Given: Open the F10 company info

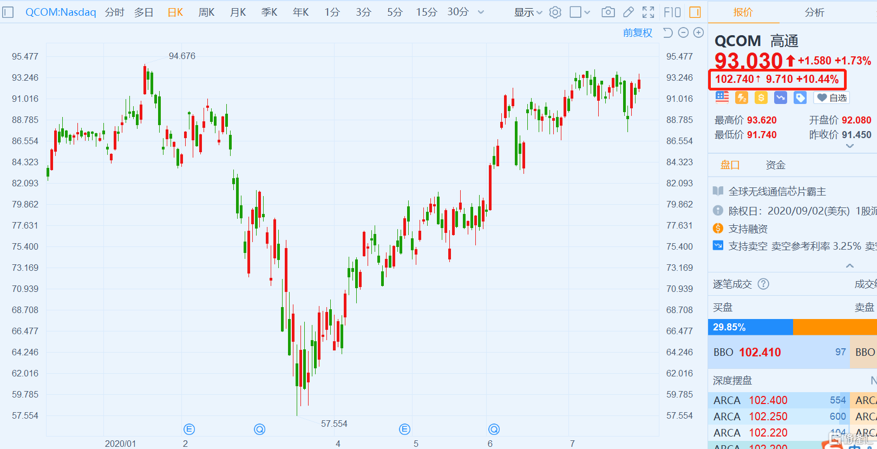Looking at the screenshot, I should (672, 12).
